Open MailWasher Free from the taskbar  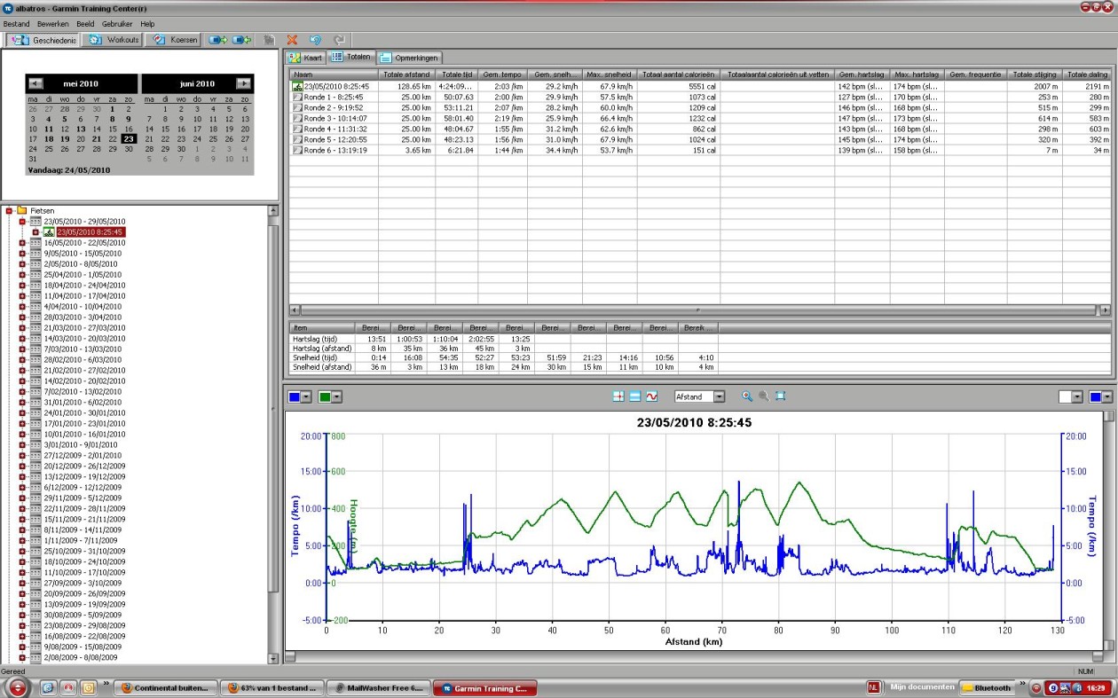[377, 688]
